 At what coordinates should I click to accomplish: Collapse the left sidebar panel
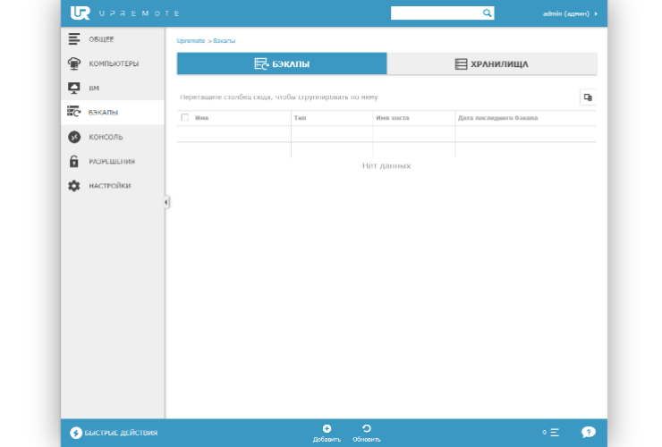click(x=166, y=202)
